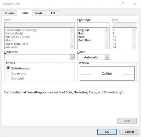Click the Font style list scroll-up arrow
This screenshot has height=137, width=141.
tap(107, 30)
